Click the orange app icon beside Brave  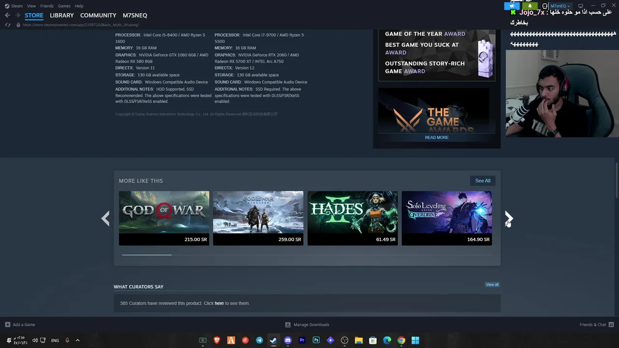tap(231, 340)
